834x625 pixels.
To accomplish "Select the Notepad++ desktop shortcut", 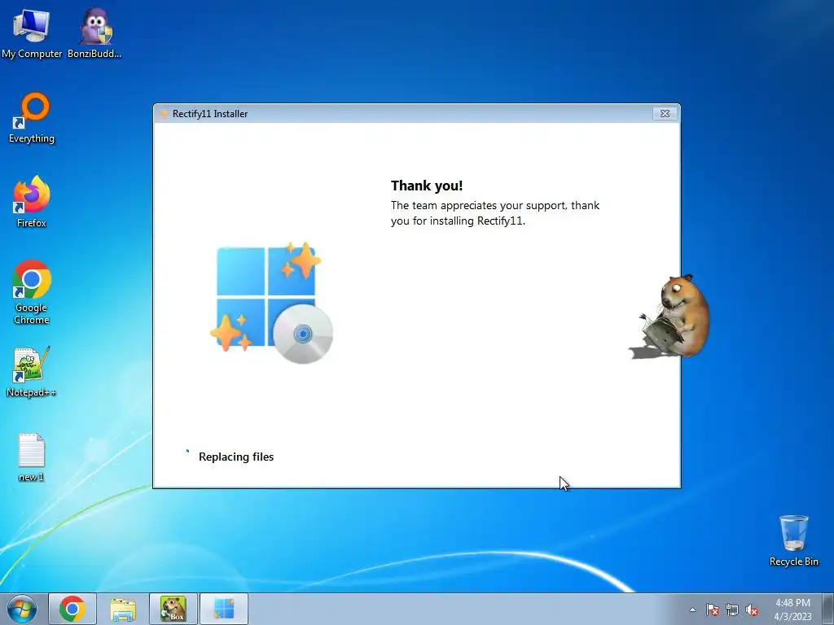I will coord(32,371).
